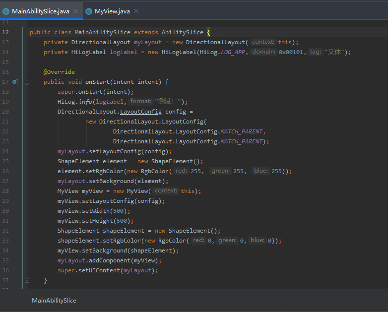The width and height of the screenshot is (388, 312).
Task: Click the context: hint on line 13
Action: coord(263,42)
